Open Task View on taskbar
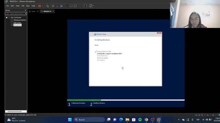The image size is (220, 123). point(109,120)
